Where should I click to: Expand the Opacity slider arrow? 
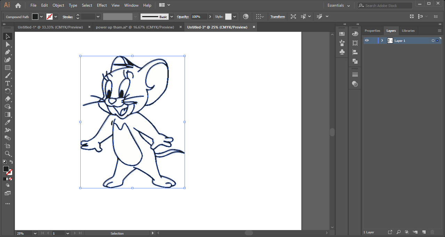pos(210,17)
